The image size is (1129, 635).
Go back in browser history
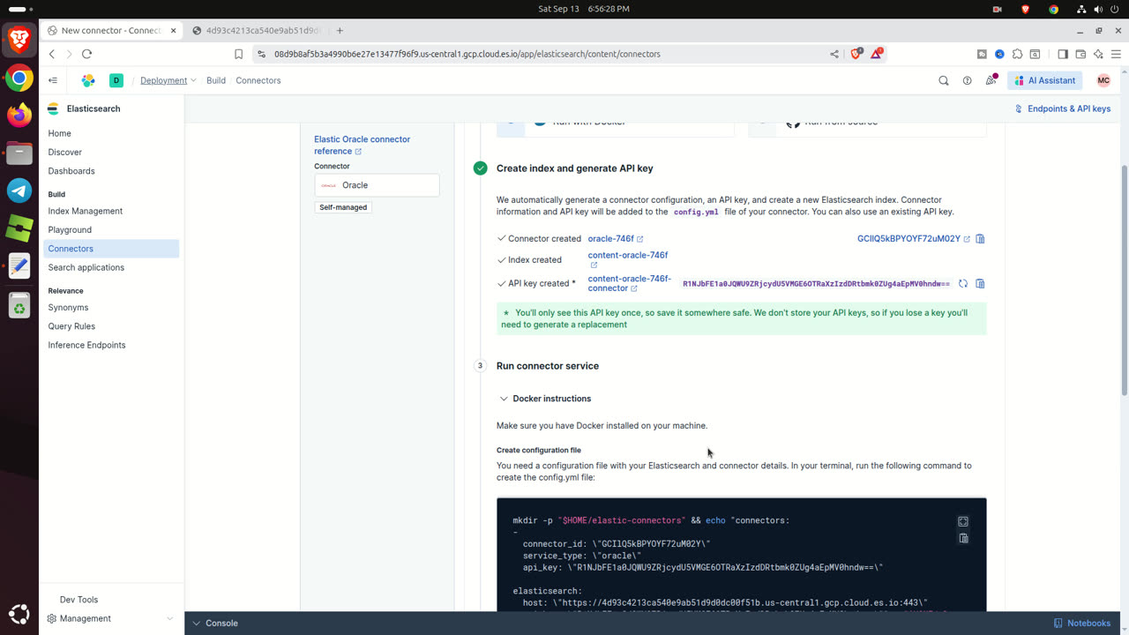(52, 54)
